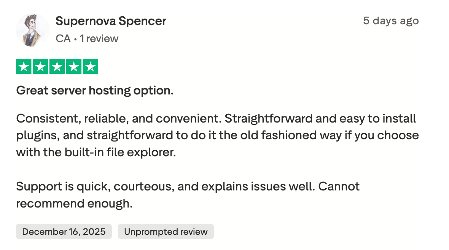
Task: Open the Supernova Spencer reviewer profile
Action: pos(111,21)
